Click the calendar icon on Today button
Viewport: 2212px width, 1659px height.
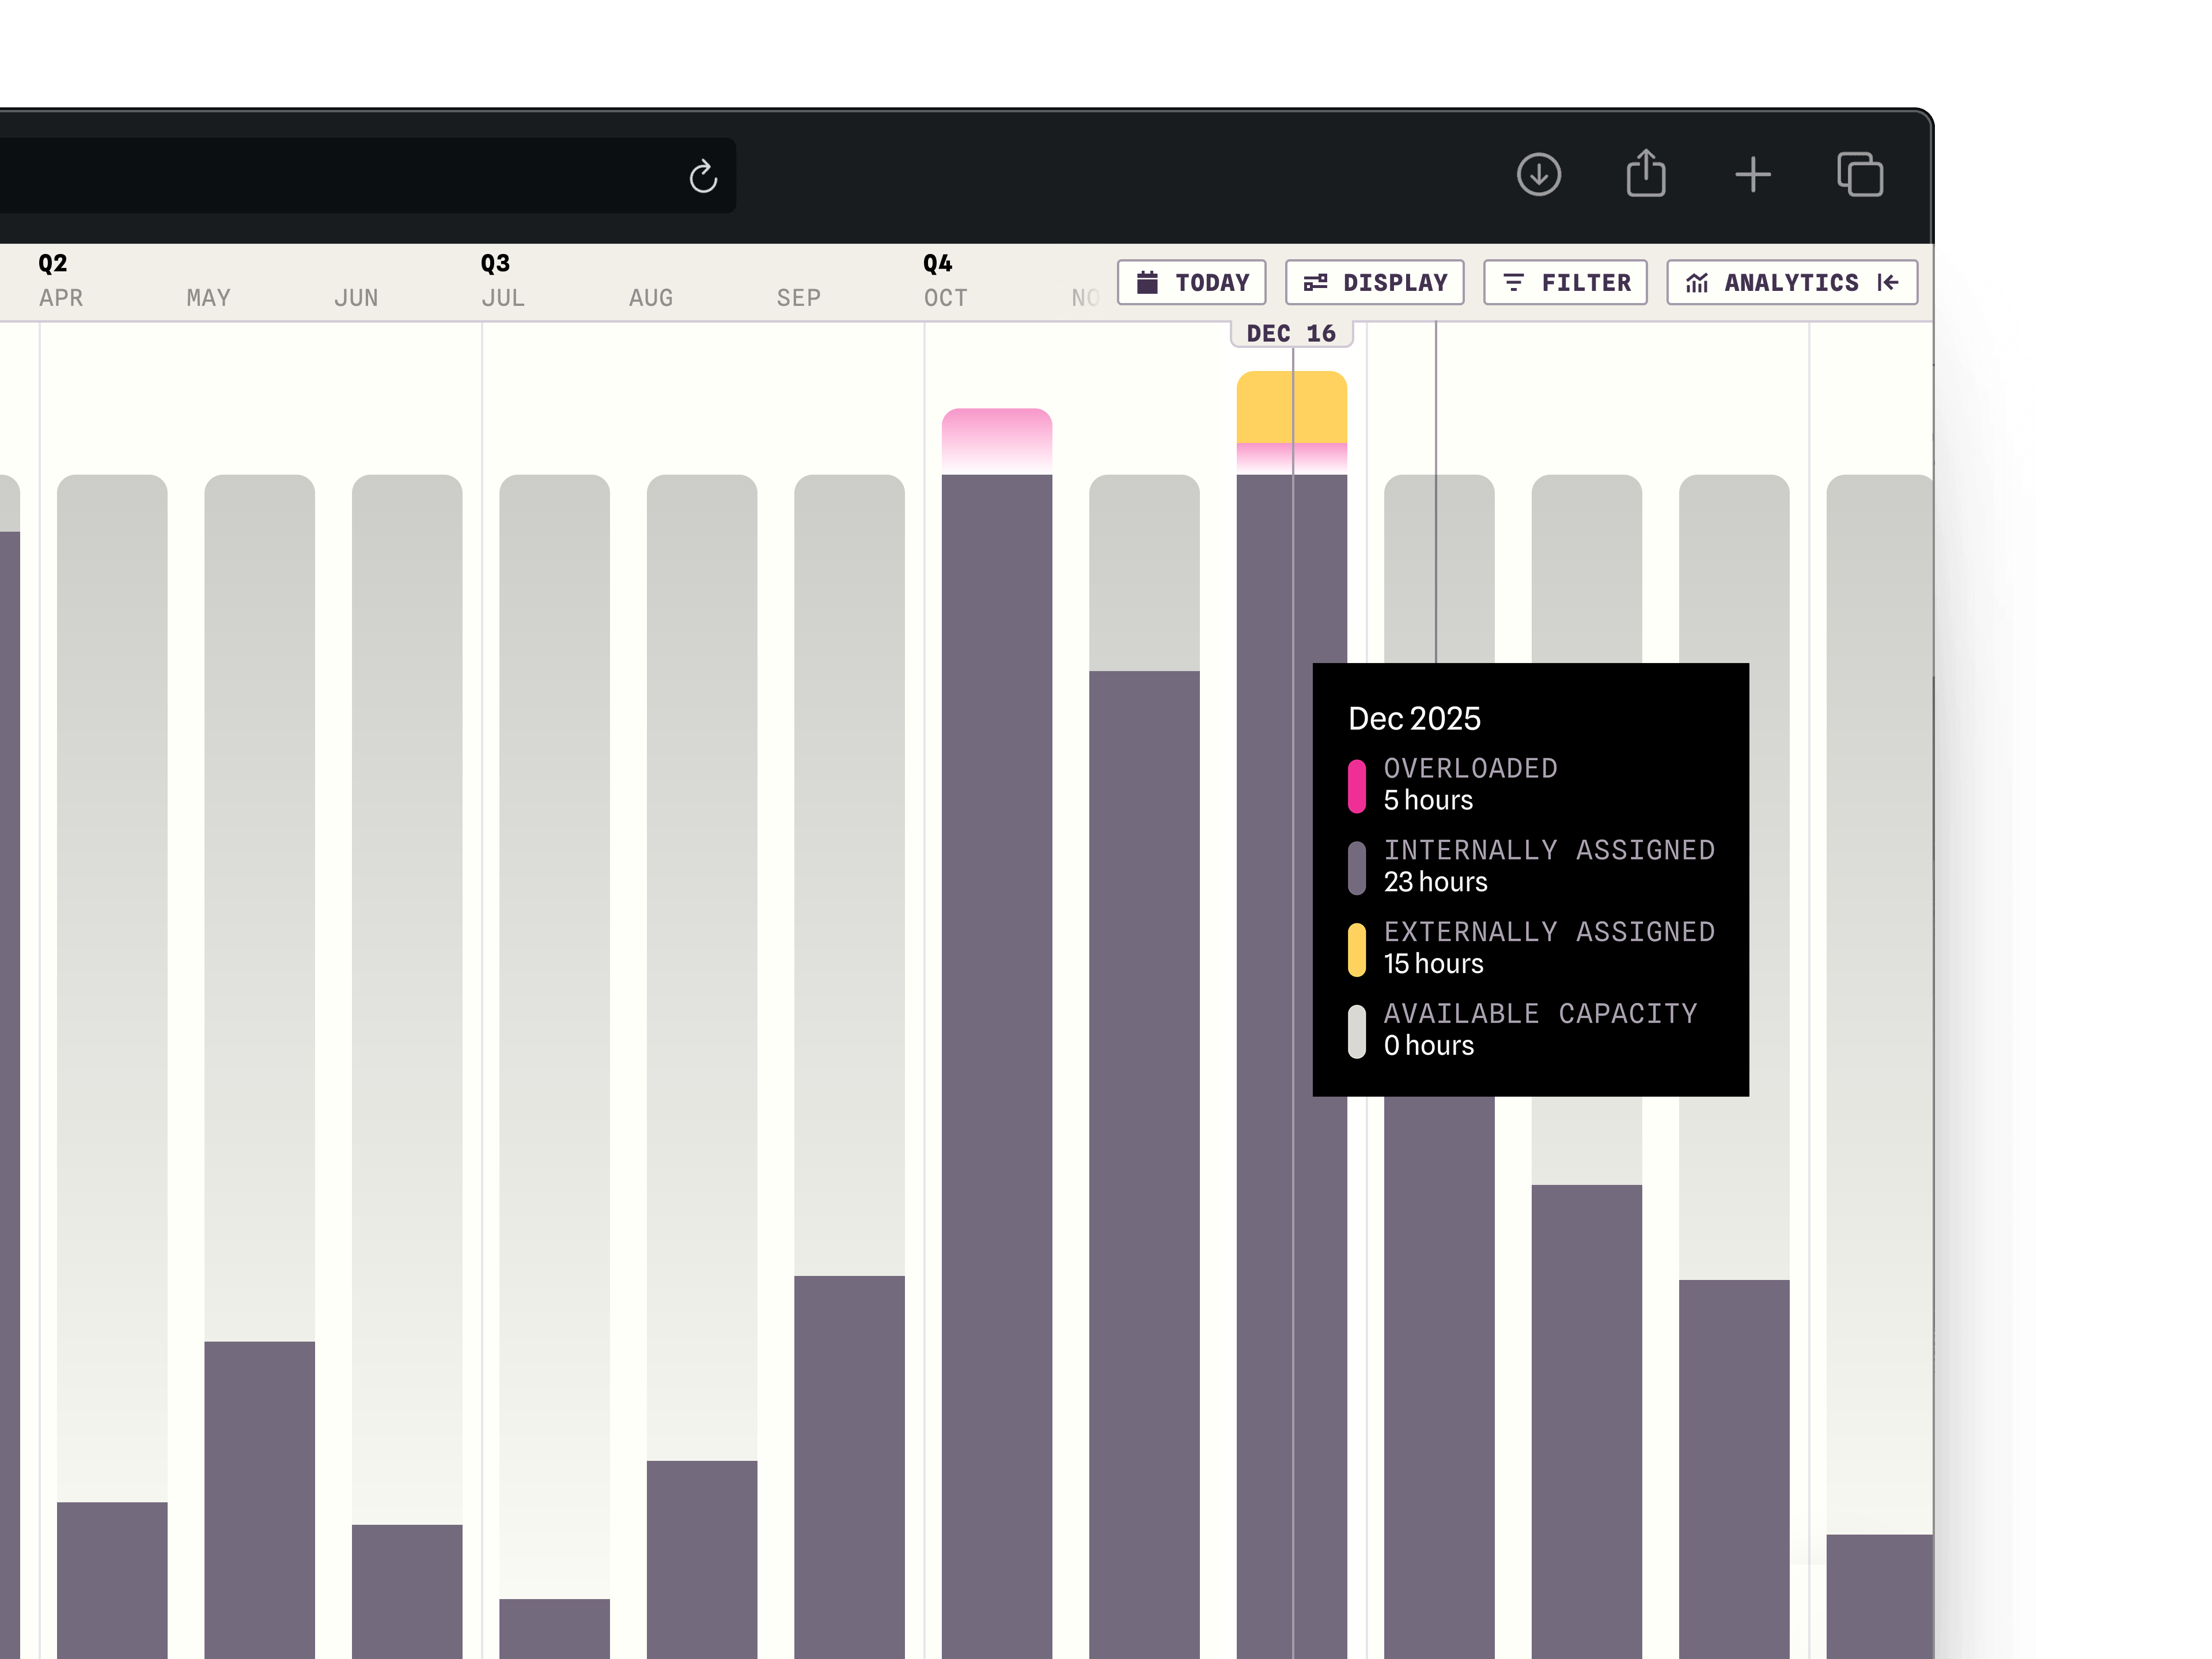[x=1147, y=283]
